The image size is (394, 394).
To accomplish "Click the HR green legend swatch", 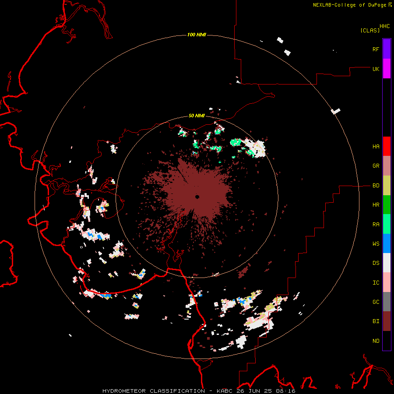I will [x=387, y=205].
